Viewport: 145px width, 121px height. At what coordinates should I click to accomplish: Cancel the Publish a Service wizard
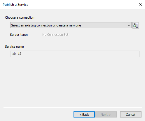[x=131, y=115]
